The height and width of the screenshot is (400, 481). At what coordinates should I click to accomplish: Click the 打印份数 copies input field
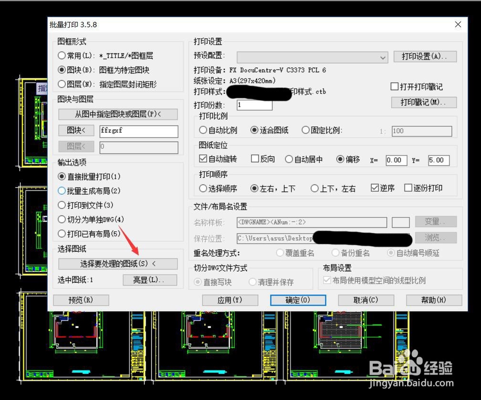[254, 105]
